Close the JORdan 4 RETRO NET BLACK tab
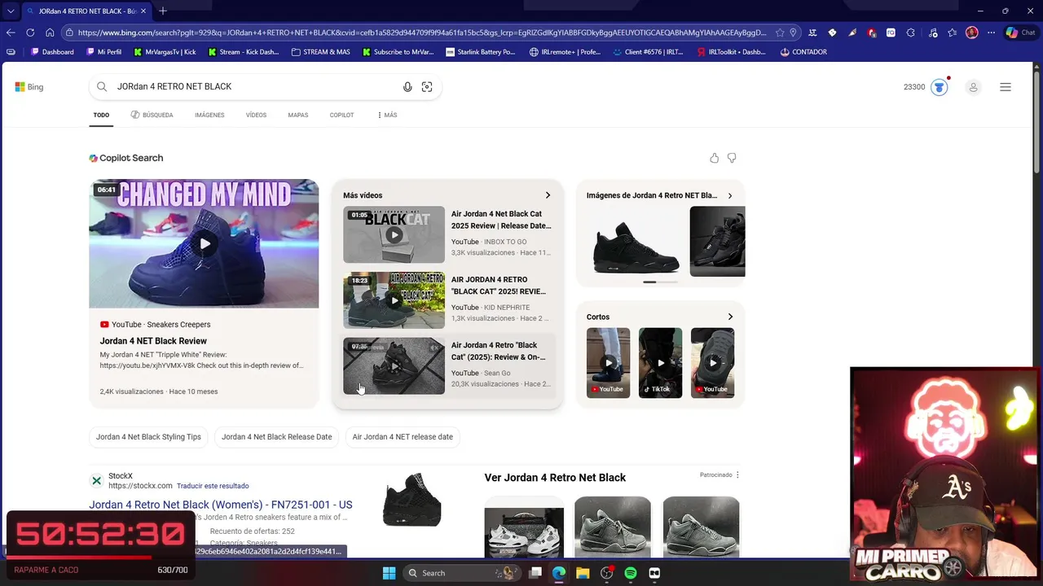1043x586 pixels. click(143, 11)
